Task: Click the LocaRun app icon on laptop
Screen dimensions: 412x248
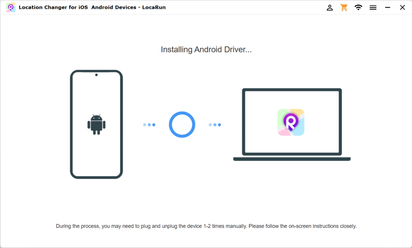Action: click(x=291, y=122)
